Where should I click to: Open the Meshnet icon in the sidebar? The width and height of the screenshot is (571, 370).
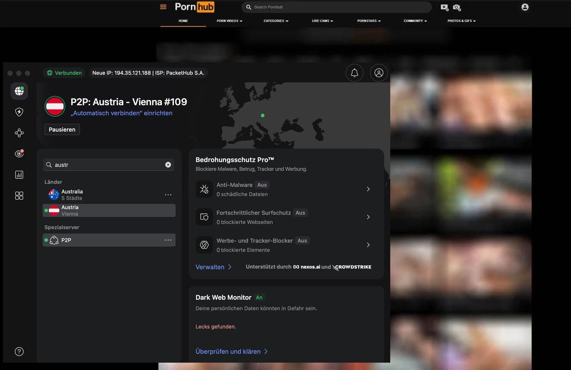pos(19,132)
